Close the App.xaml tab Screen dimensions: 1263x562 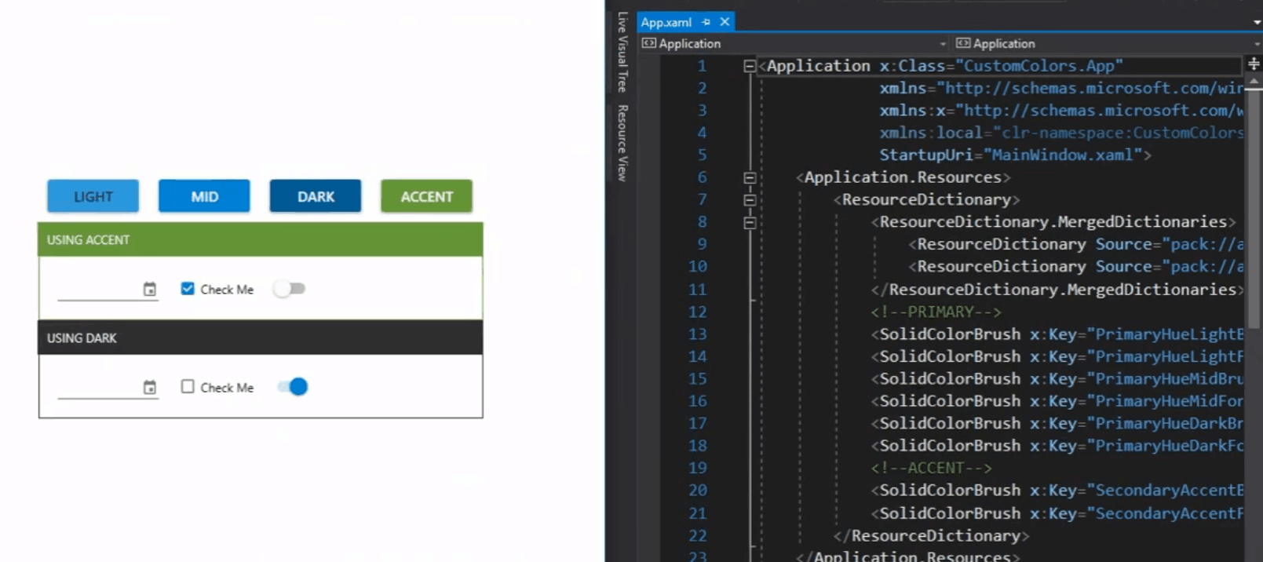[x=725, y=22]
